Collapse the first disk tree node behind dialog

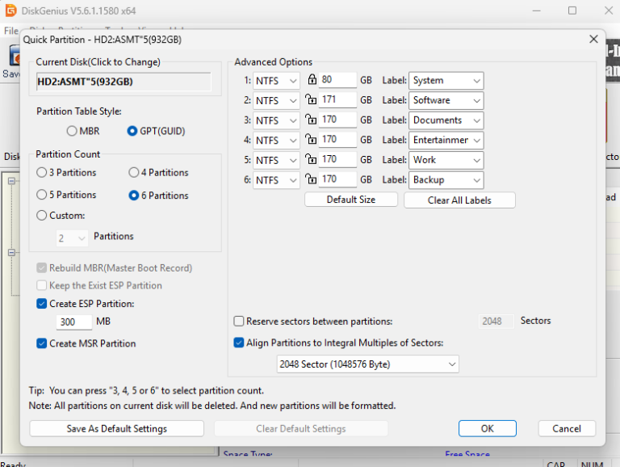pos(11,181)
